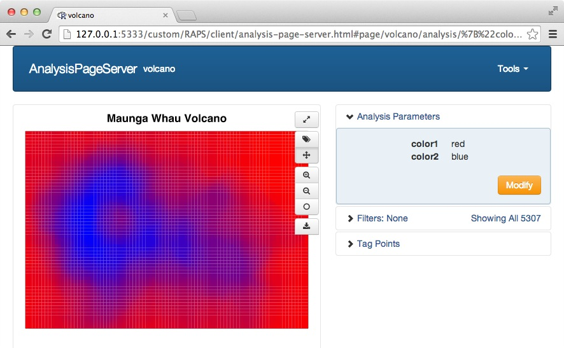Click the fullscreen expand plot icon
This screenshot has height=348, width=564.
[x=306, y=120]
